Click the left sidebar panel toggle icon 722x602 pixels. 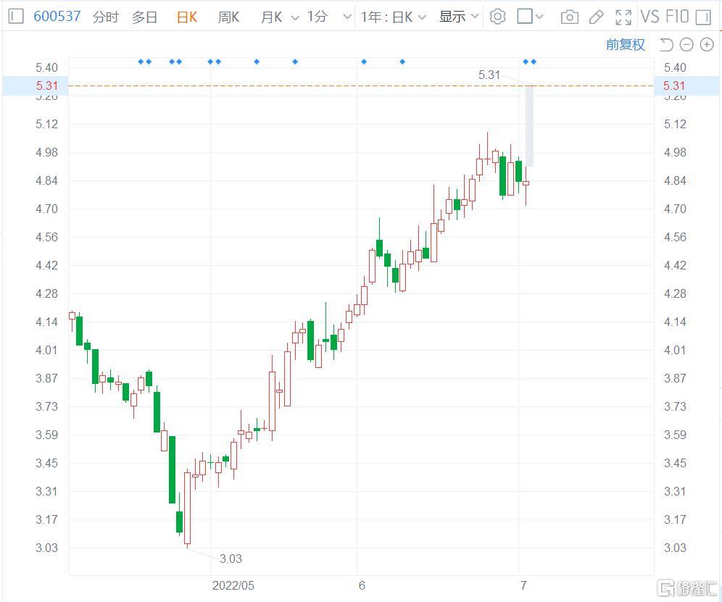(15, 16)
